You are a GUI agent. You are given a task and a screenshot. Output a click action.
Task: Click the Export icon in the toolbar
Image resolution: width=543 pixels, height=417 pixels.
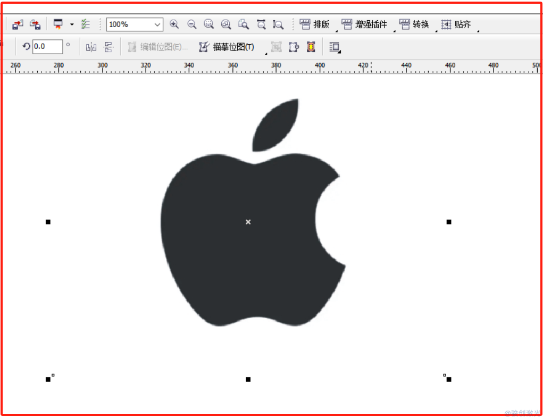pos(35,24)
